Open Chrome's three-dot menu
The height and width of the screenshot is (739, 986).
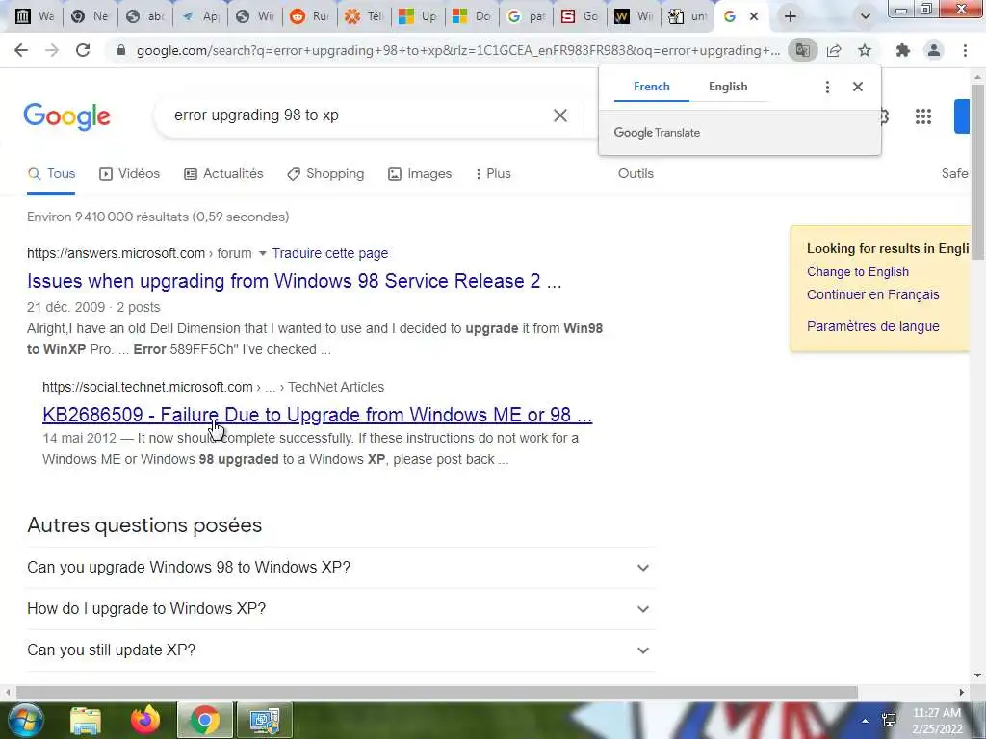[965, 50]
